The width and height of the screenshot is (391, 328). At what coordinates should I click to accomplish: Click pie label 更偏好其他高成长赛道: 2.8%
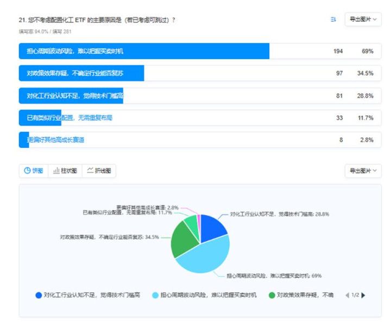click(x=147, y=207)
